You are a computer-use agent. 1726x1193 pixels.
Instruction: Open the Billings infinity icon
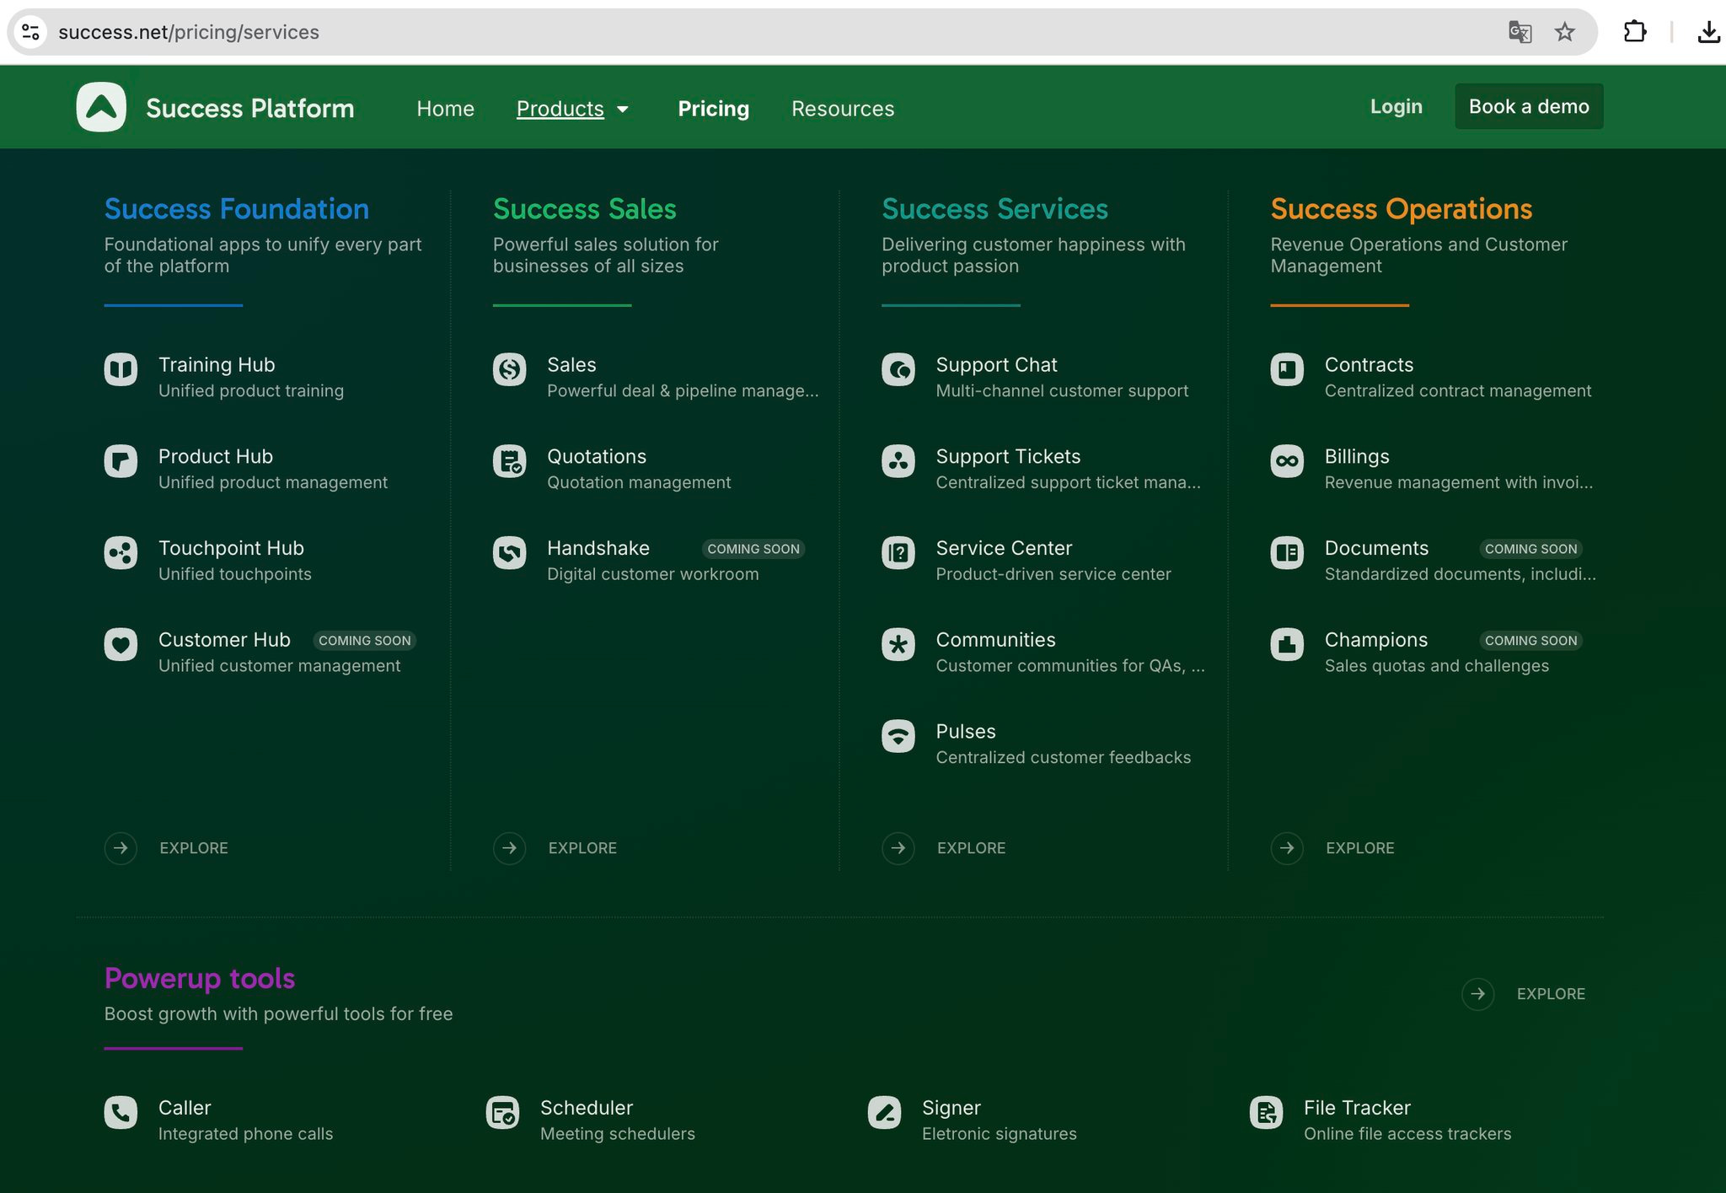1287,461
